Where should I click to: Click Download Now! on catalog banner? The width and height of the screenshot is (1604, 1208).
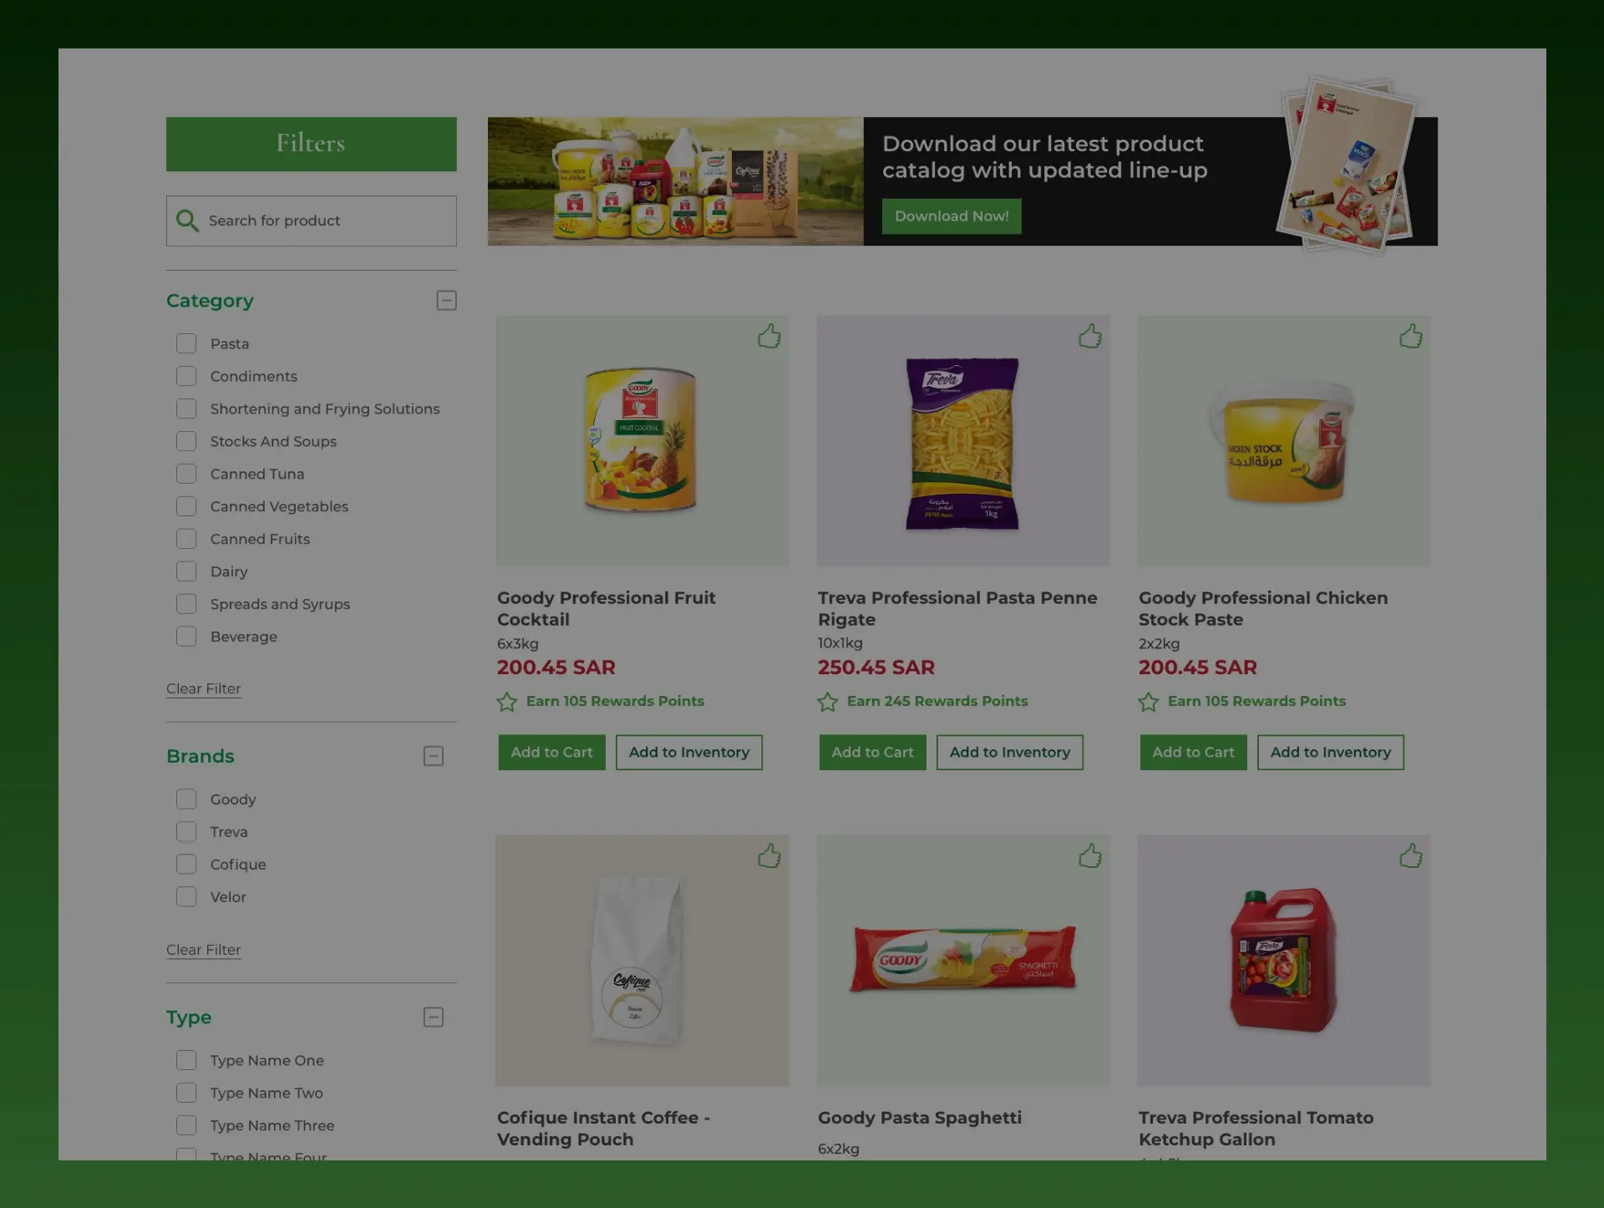pos(952,216)
